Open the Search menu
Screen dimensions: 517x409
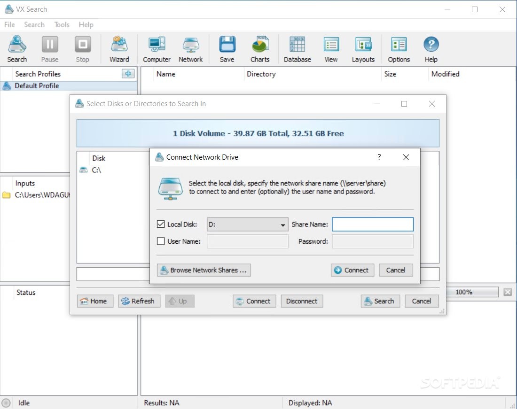click(34, 25)
